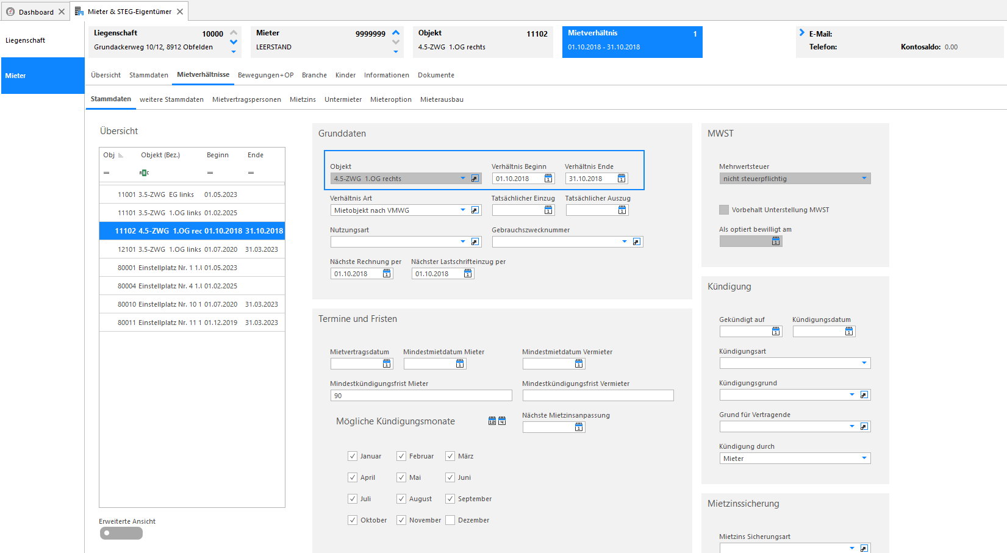Open lookup link icon next to Objekt field
1007x553 pixels.
pos(475,179)
